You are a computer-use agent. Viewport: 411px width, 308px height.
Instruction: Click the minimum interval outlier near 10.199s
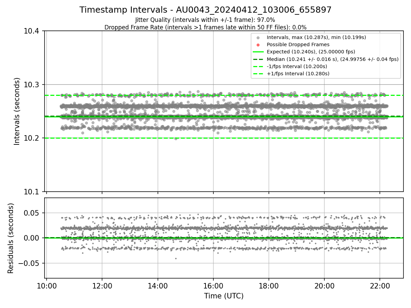pyautogui.click(x=176, y=139)
